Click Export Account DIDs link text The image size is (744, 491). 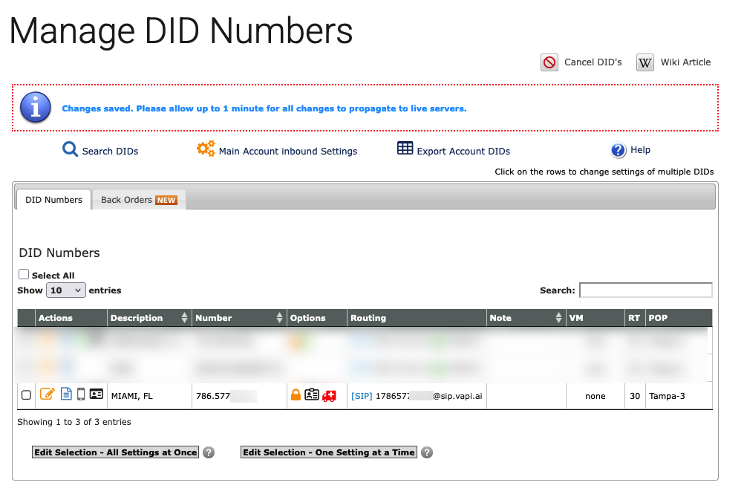pyautogui.click(x=463, y=151)
